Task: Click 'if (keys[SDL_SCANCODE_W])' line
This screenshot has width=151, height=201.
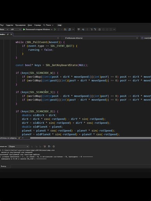Action: tap(37, 73)
